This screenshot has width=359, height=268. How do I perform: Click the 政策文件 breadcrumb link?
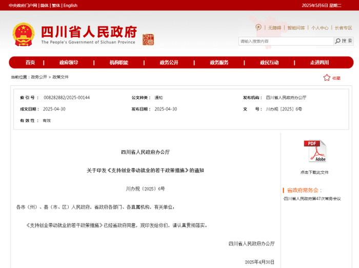[x=61, y=77]
